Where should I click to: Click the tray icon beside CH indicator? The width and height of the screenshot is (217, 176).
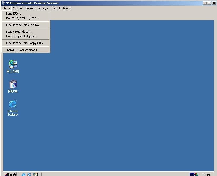pos(196,174)
